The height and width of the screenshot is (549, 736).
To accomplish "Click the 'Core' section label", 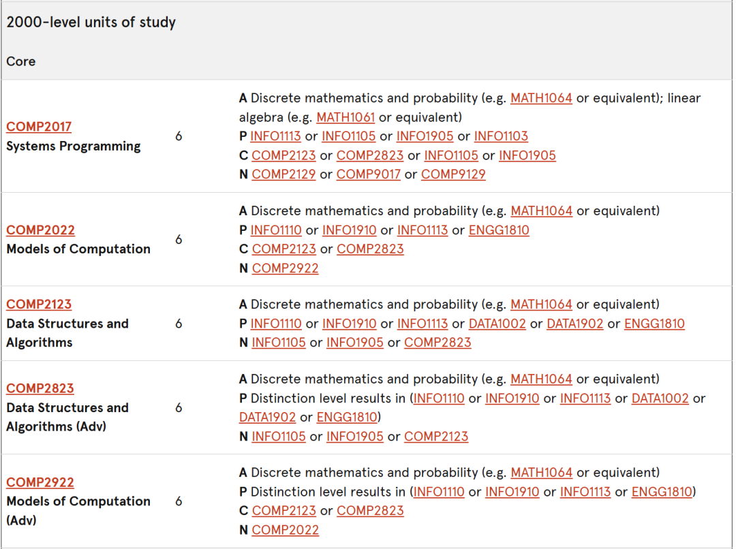I will click(x=20, y=61).
